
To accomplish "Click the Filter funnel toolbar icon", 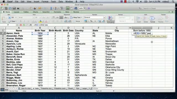I will [62, 8].
